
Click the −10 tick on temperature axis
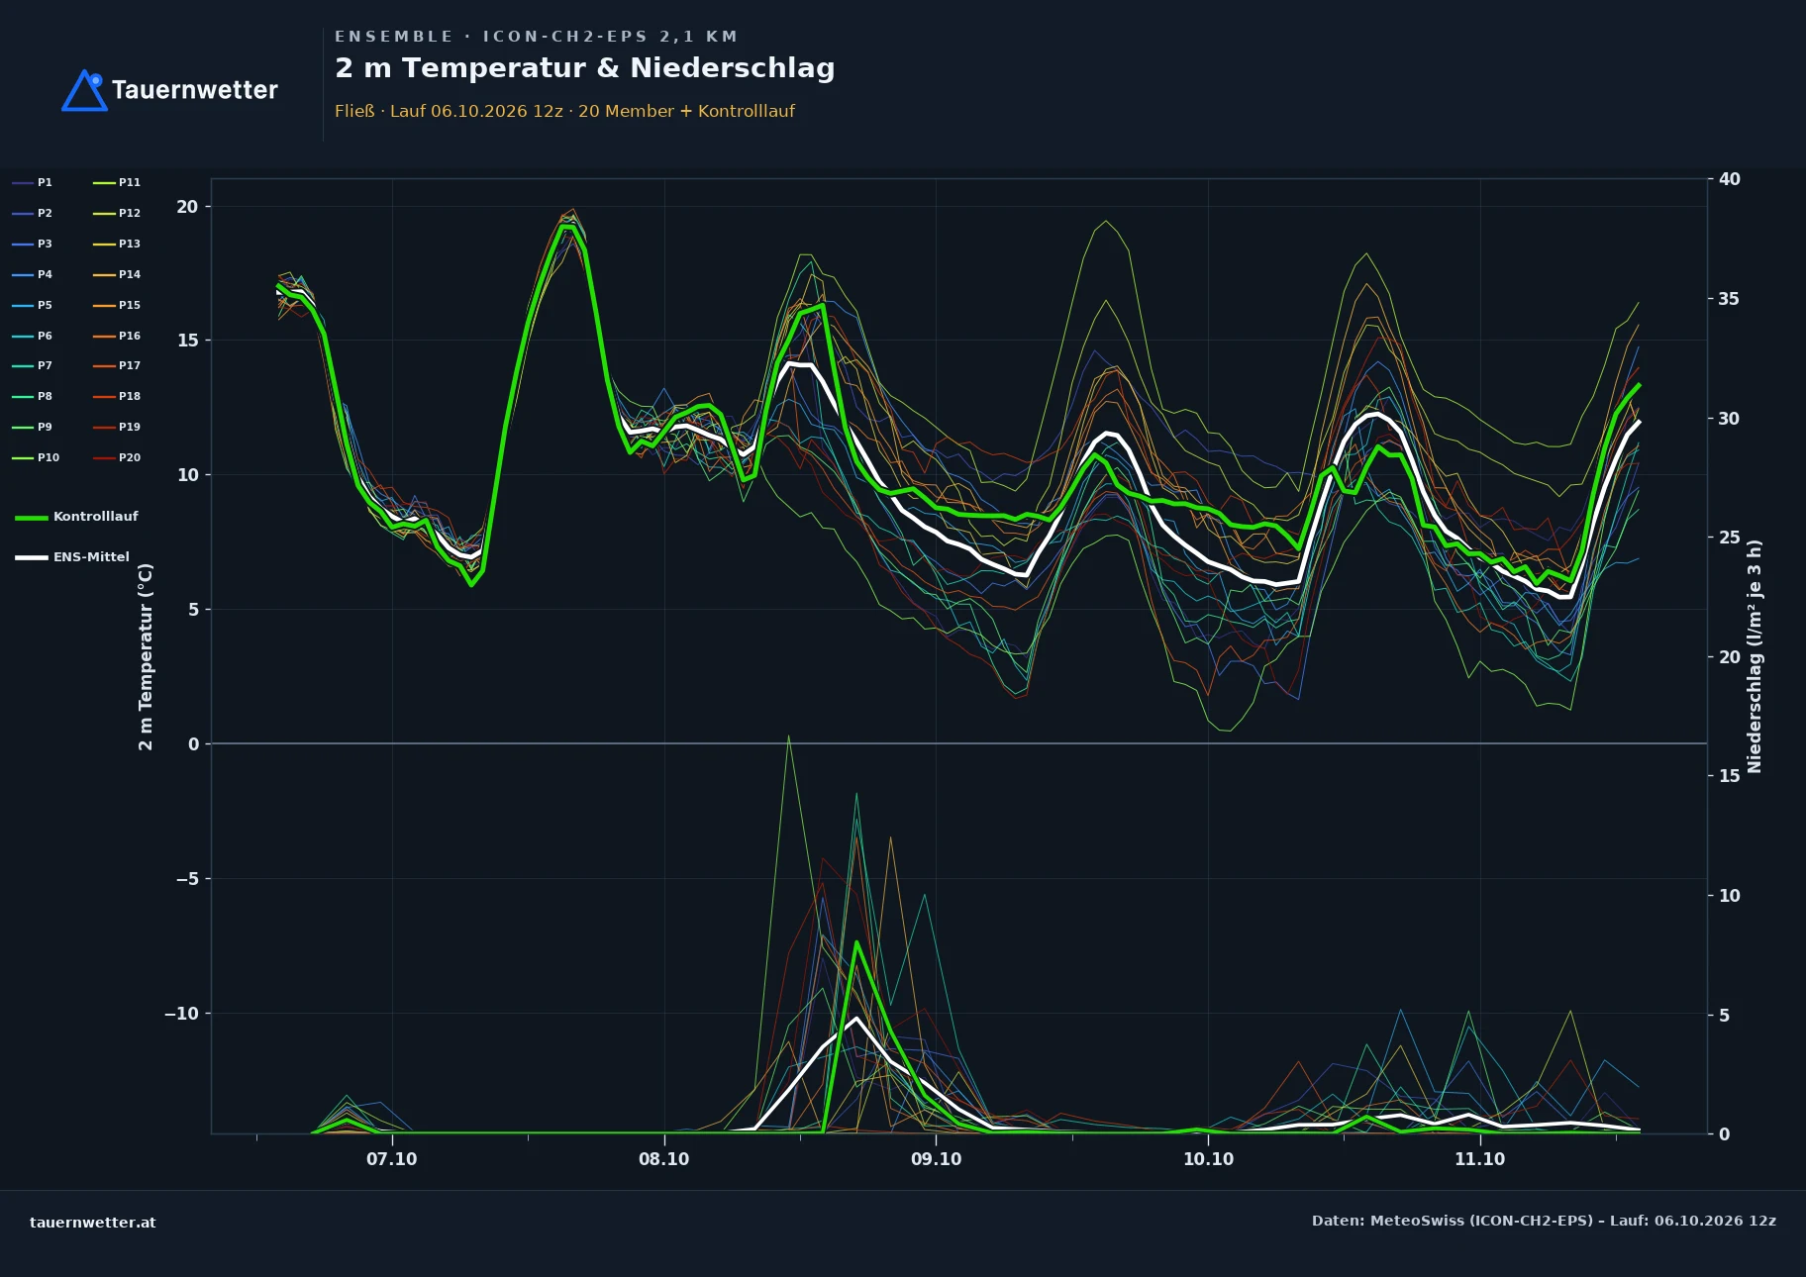point(181,1014)
